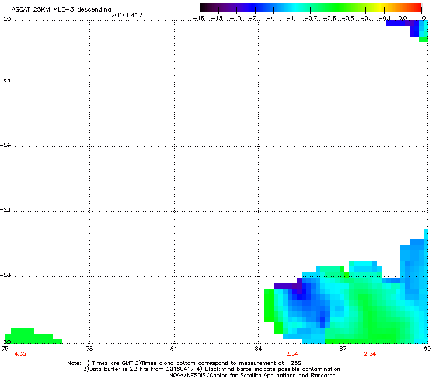Click the purple data strip near 28S
Viewport: 432px width, 379px height.
point(288,285)
